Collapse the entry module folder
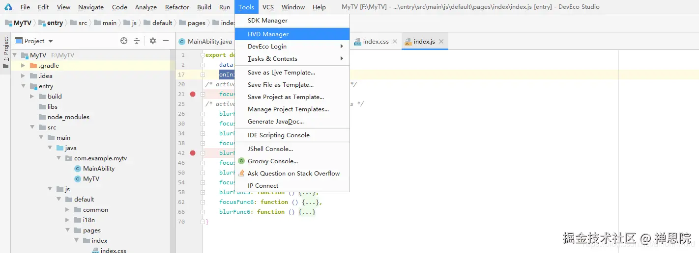This screenshot has height=253, width=699. click(x=23, y=86)
